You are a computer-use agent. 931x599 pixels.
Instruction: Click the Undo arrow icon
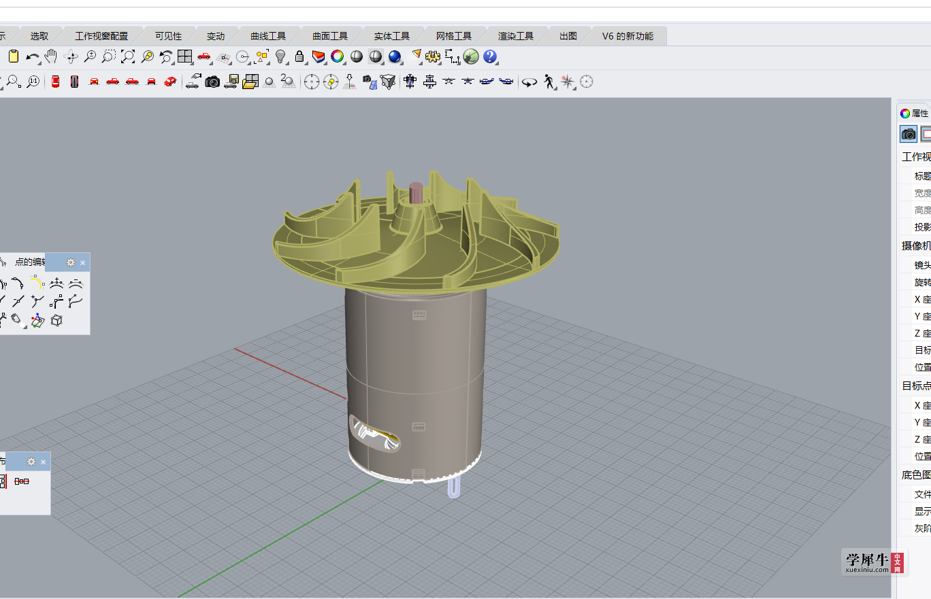(32, 56)
